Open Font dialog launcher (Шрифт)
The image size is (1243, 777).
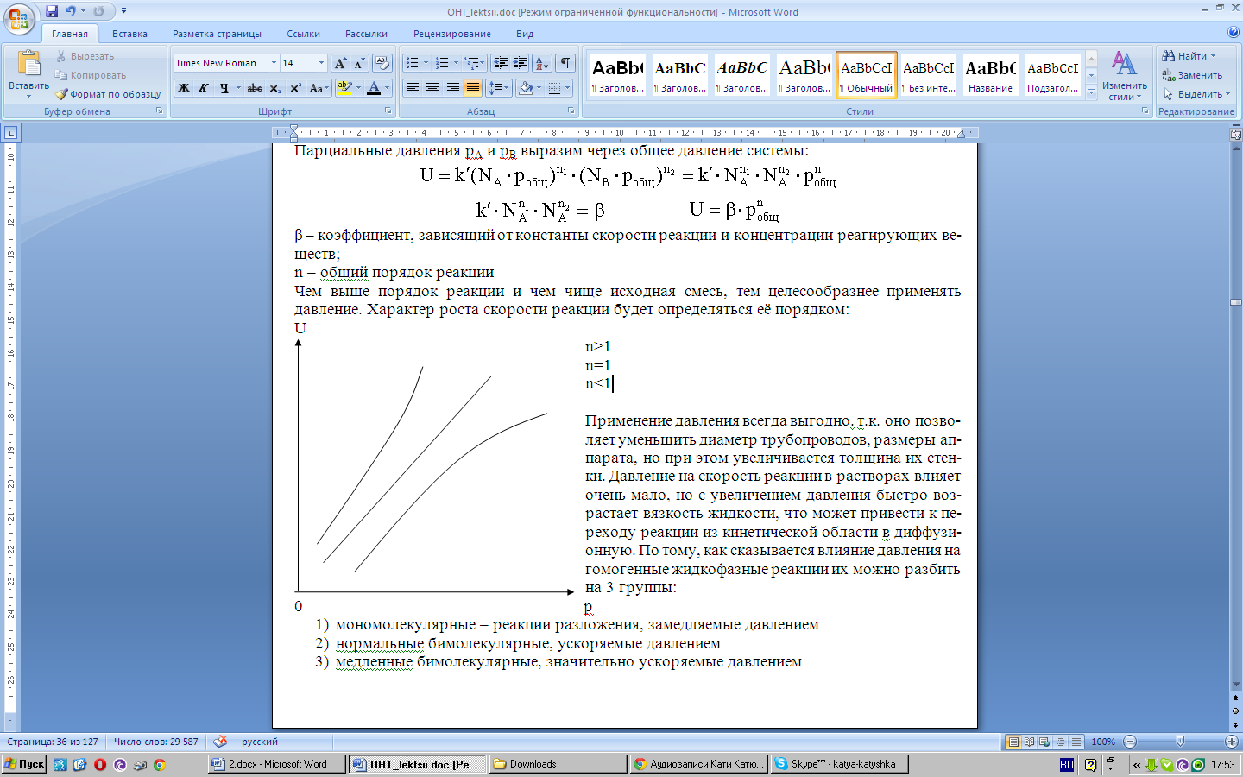point(388,111)
